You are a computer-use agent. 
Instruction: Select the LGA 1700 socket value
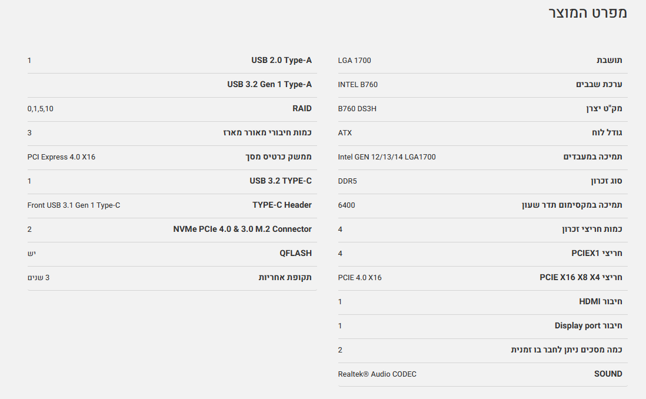(354, 61)
